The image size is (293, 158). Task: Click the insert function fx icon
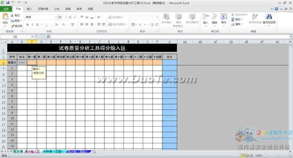coord(49,37)
